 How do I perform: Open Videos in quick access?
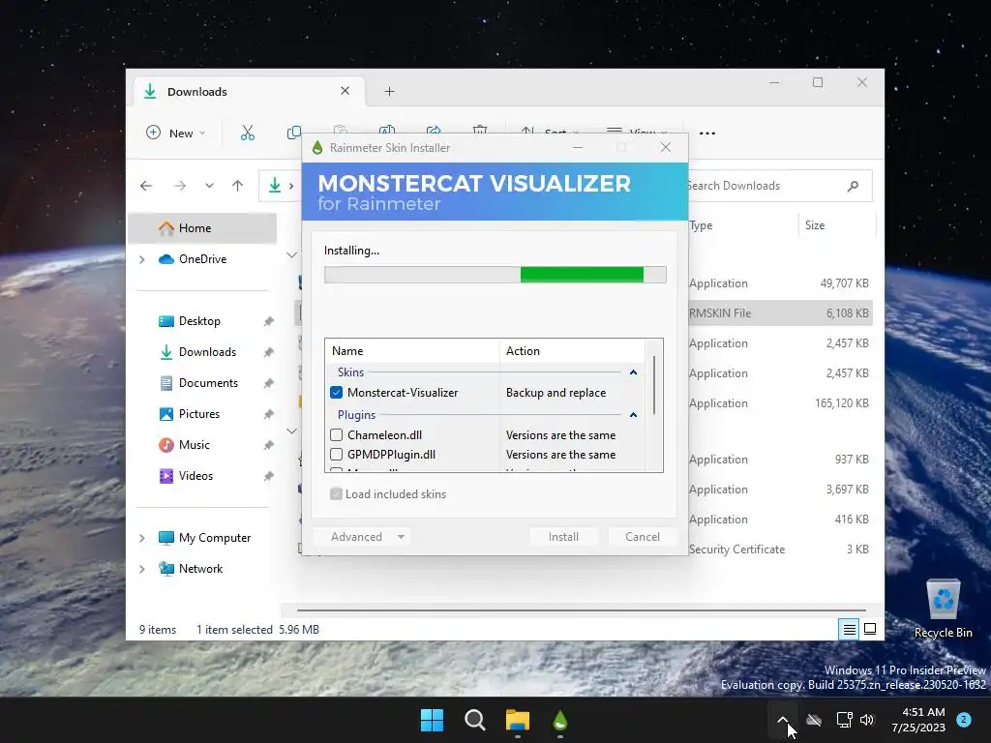pos(195,476)
